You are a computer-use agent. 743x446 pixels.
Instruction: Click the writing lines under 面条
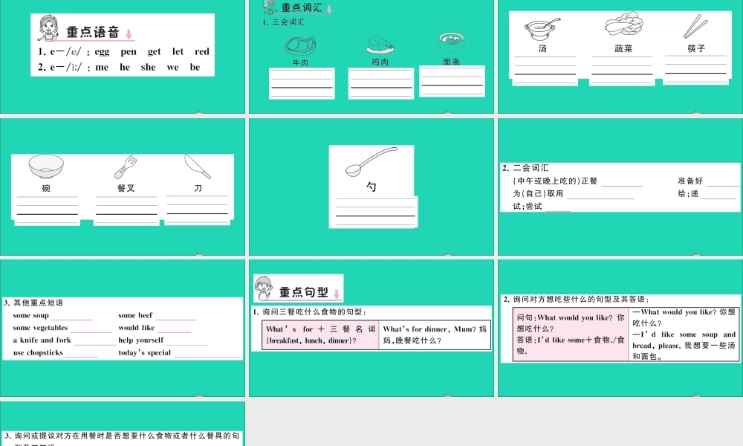[452, 81]
